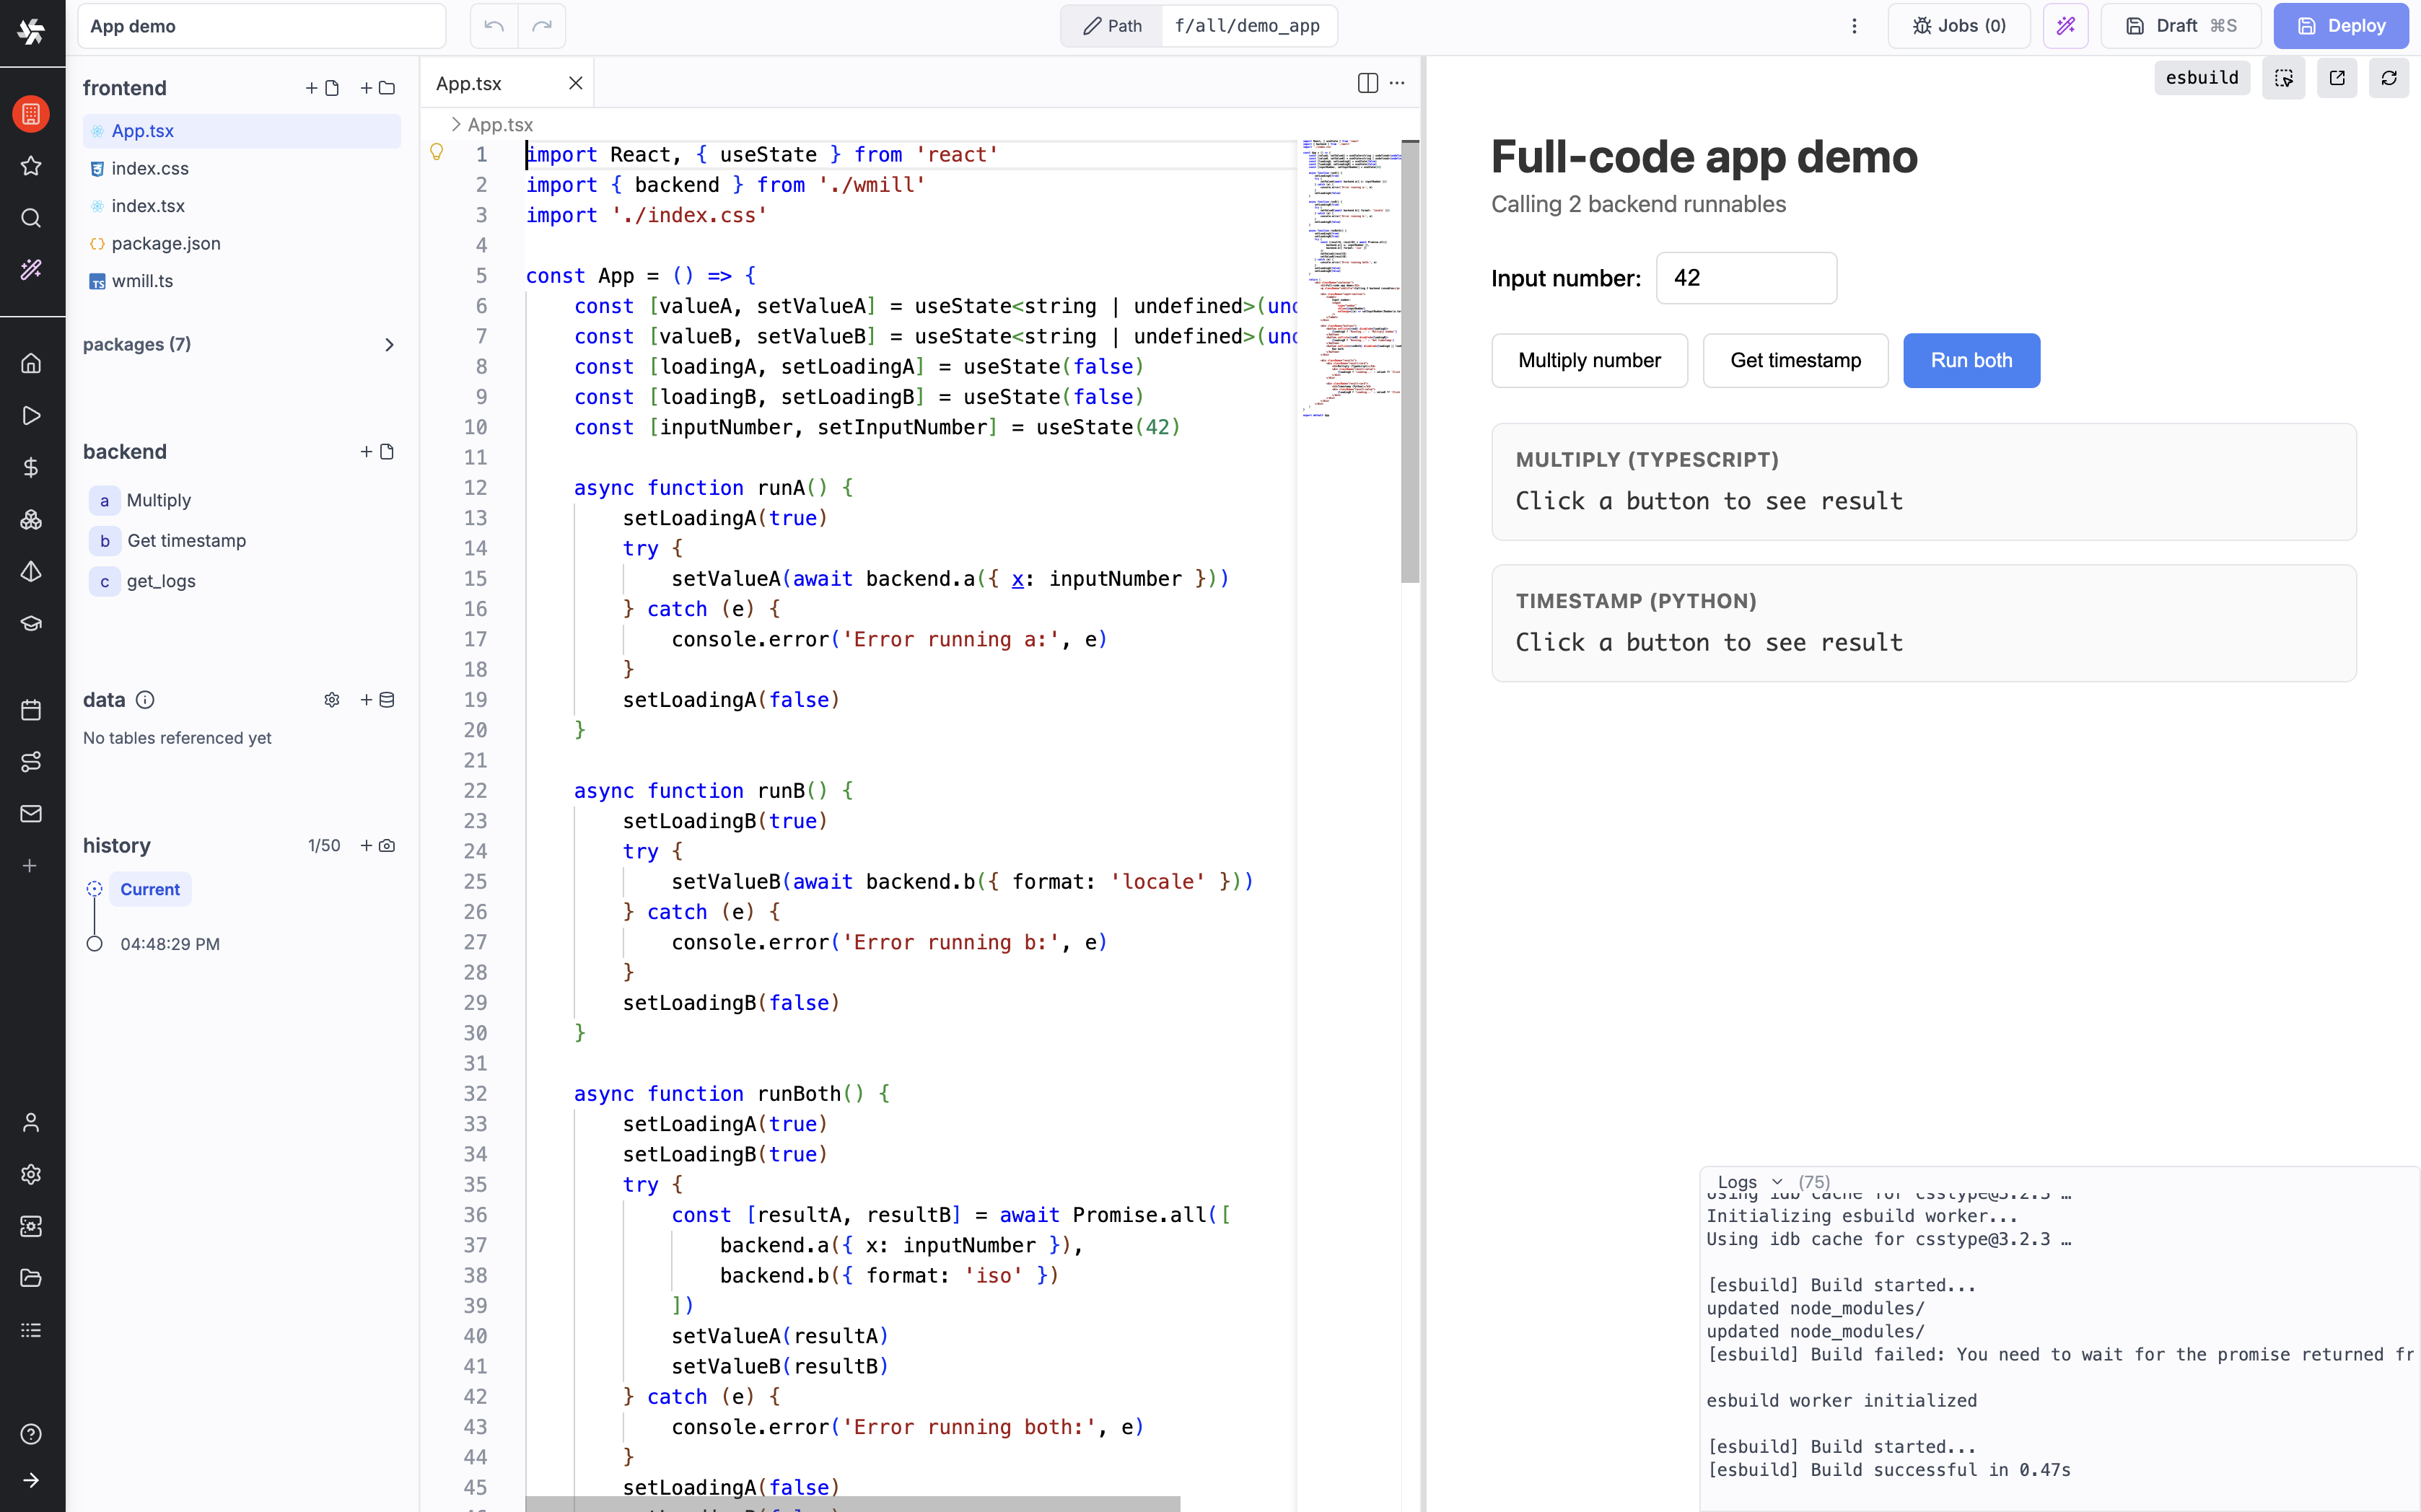Open the Home icon in the sidebar
The width and height of the screenshot is (2421, 1512).
(31, 363)
